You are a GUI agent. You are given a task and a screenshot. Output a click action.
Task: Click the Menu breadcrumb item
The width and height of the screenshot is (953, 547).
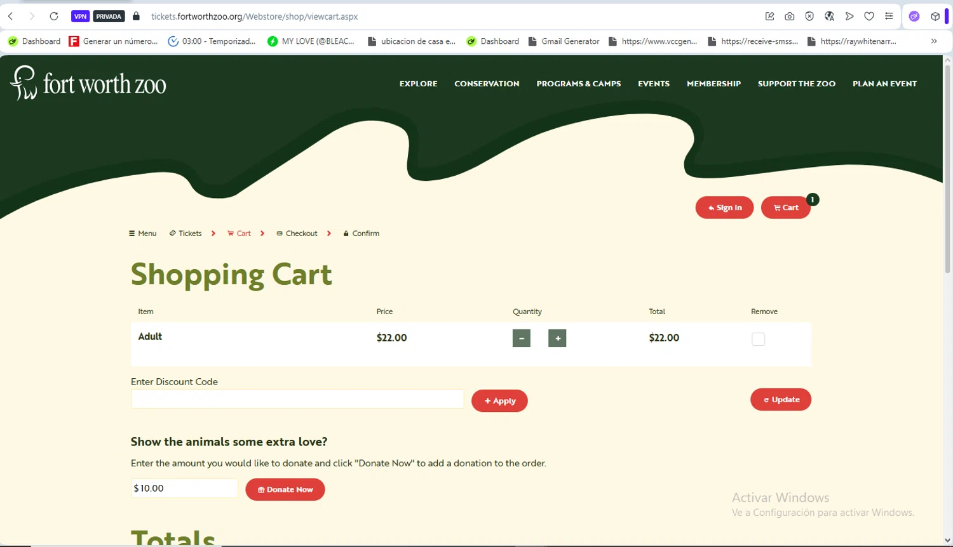click(142, 234)
